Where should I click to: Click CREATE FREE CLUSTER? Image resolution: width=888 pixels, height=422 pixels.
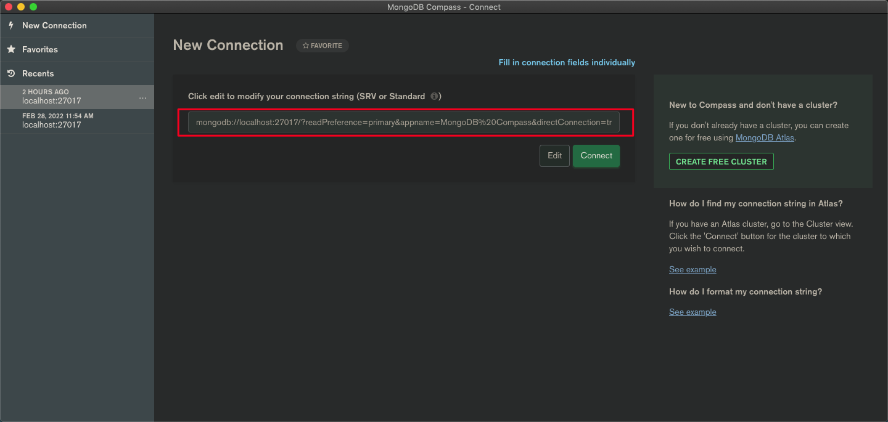[x=721, y=161]
